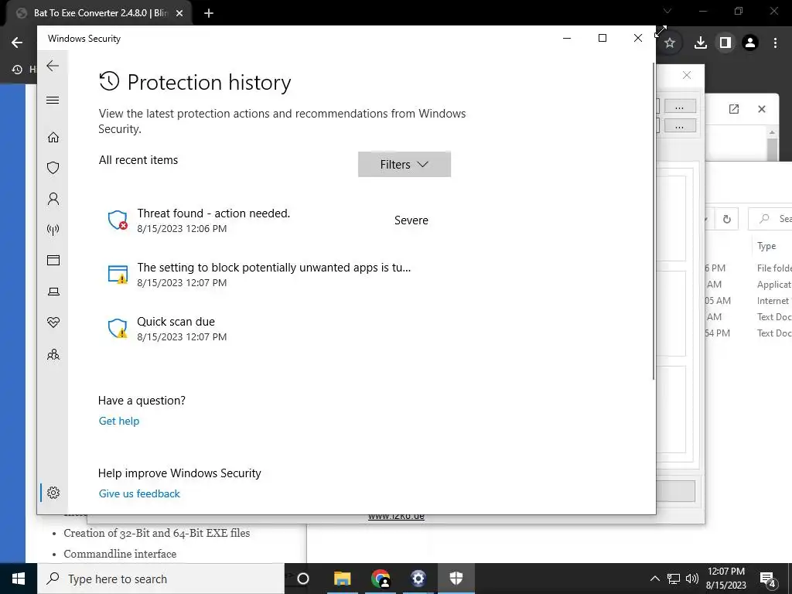Close the Bat To Exe Converter tab

pyautogui.click(x=179, y=13)
